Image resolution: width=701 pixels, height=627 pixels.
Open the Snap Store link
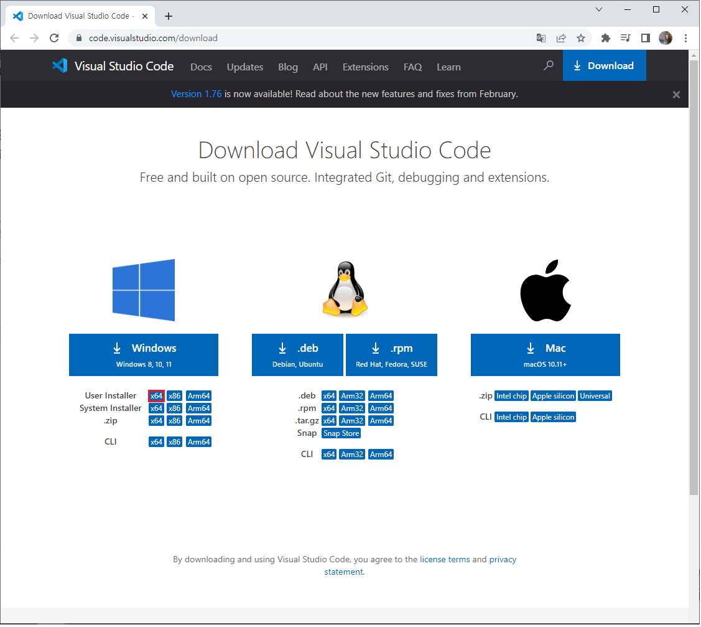click(341, 433)
